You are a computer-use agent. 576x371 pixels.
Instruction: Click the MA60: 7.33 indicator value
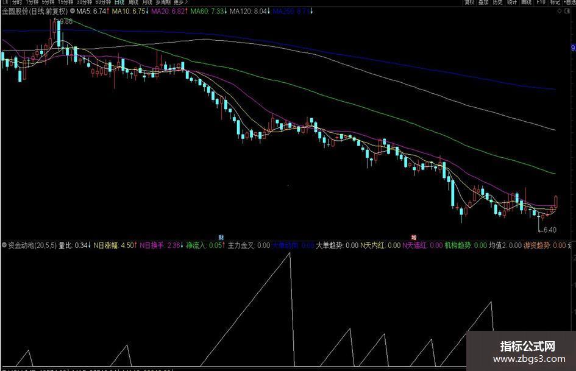208,12
